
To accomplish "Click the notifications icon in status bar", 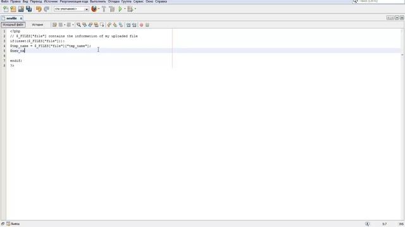I will (x=367, y=224).
